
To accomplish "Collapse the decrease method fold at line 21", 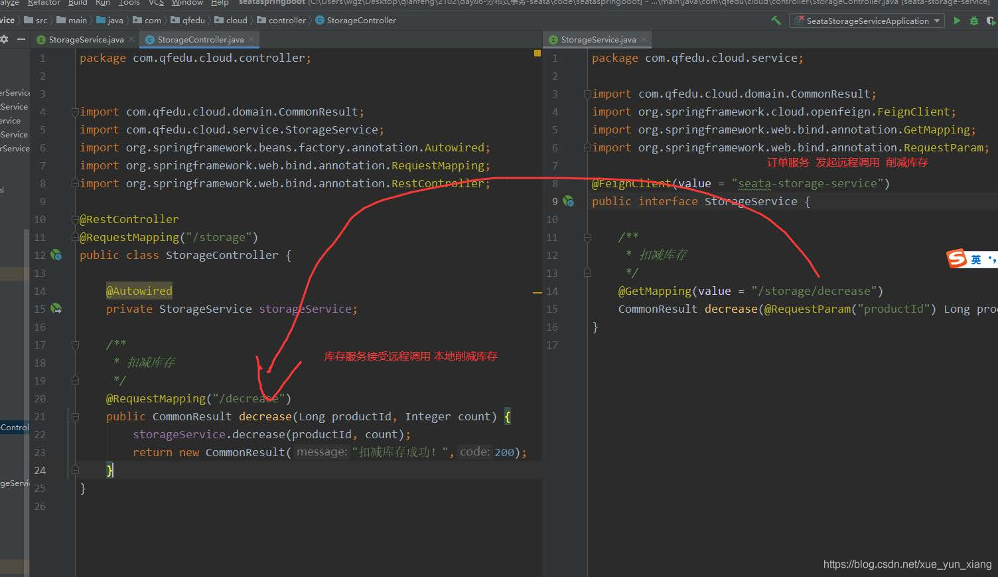I will tap(76, 416).
